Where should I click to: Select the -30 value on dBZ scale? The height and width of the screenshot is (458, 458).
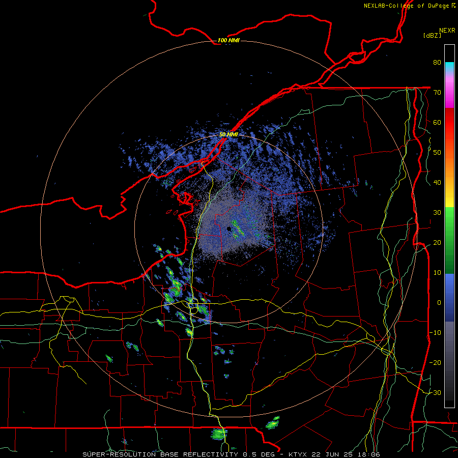coord(435,393)
